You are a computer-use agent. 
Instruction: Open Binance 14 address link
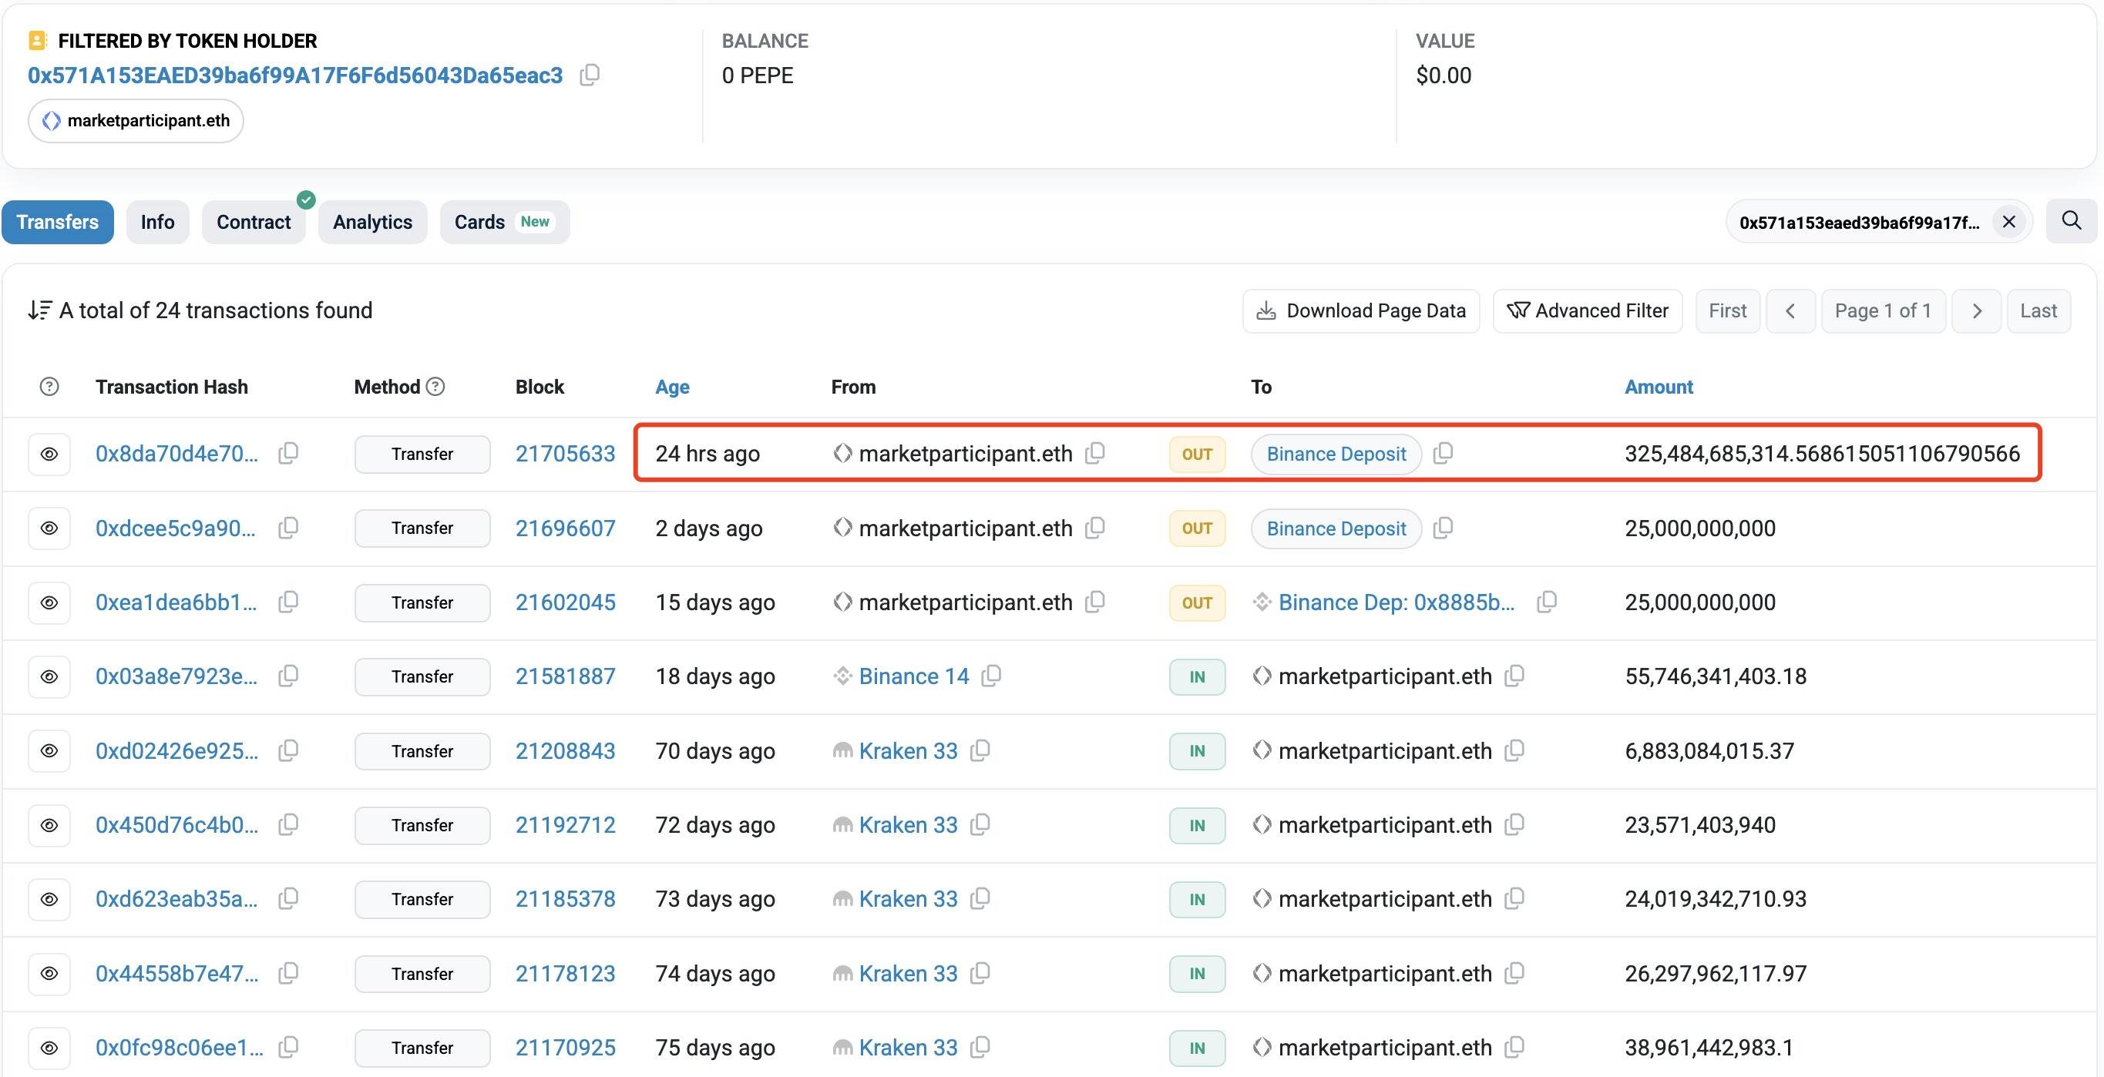tap(914, 676)
